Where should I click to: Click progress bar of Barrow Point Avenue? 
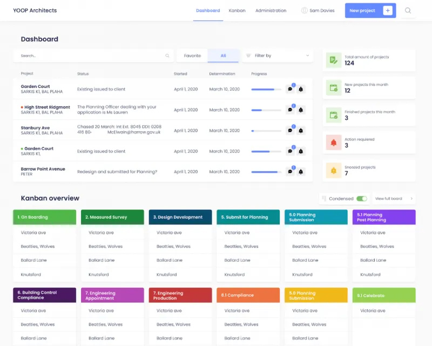(x=266, y=172)
